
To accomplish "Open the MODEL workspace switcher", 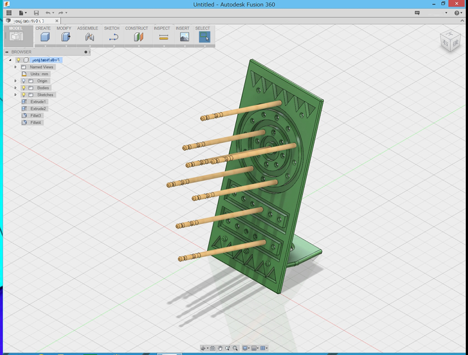I will pos(18,36).
